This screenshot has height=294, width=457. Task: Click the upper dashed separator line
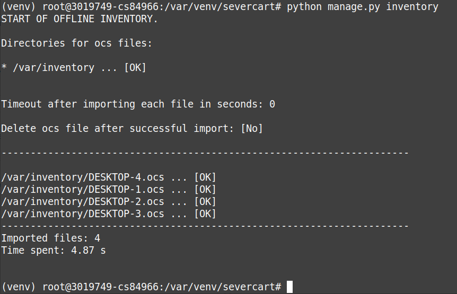[x=205, y=153]
